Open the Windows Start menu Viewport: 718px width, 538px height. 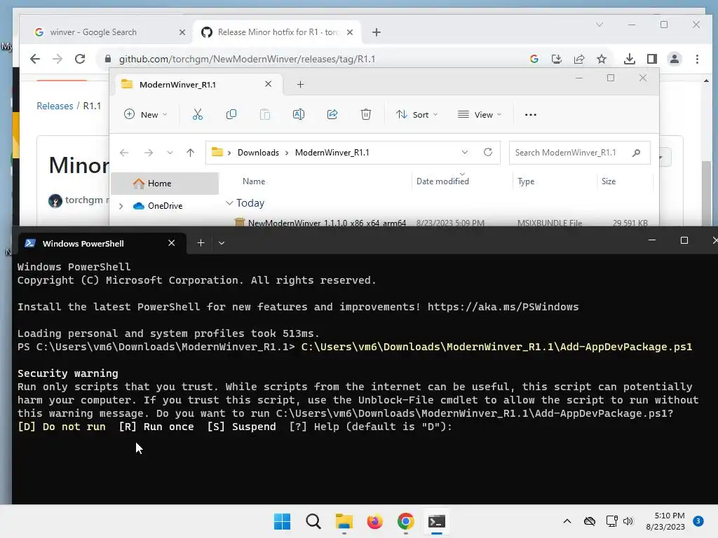point(282,521)
